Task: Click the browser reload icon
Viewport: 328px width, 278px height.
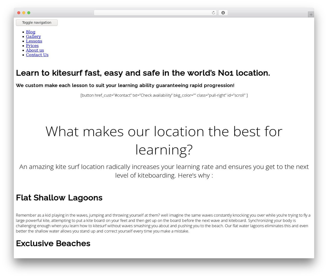Action: coord(213,13)
